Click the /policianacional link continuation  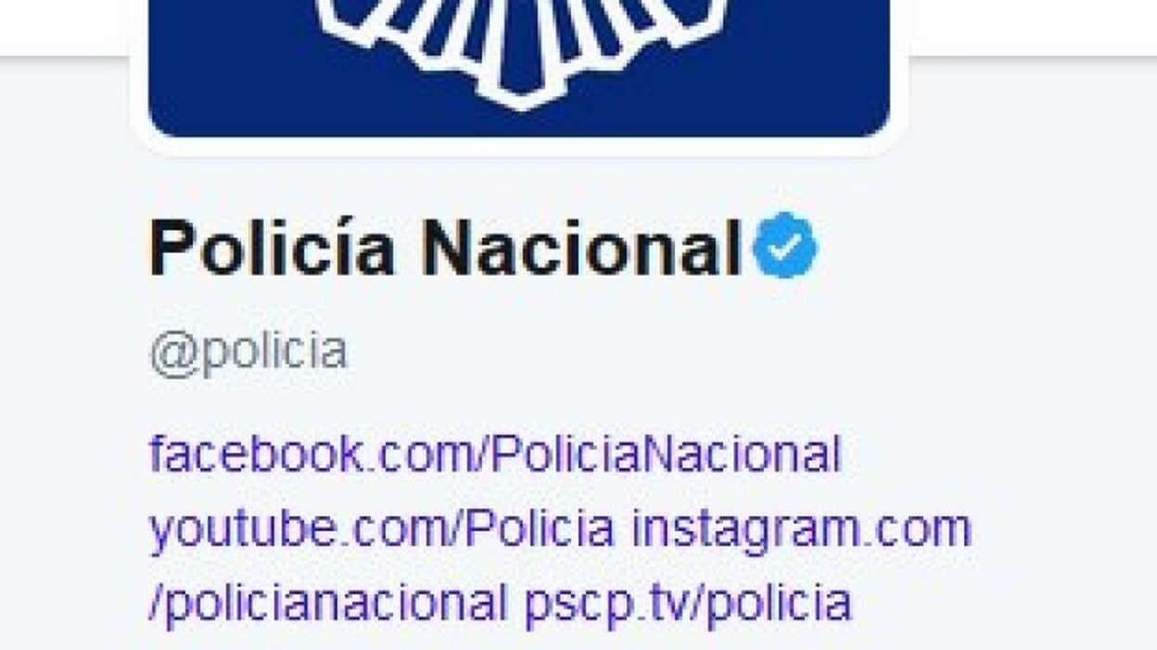tap(327, 604)
